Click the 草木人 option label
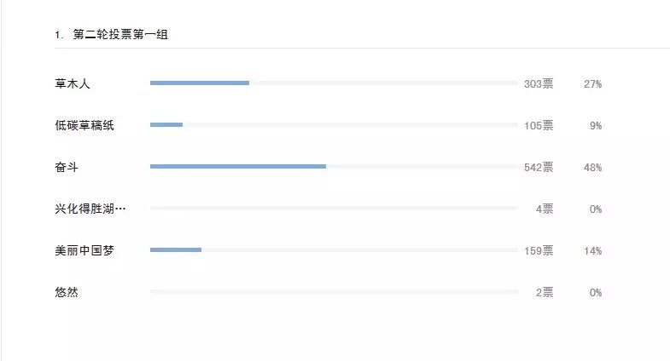670x361 pixels. click(73, 83)
